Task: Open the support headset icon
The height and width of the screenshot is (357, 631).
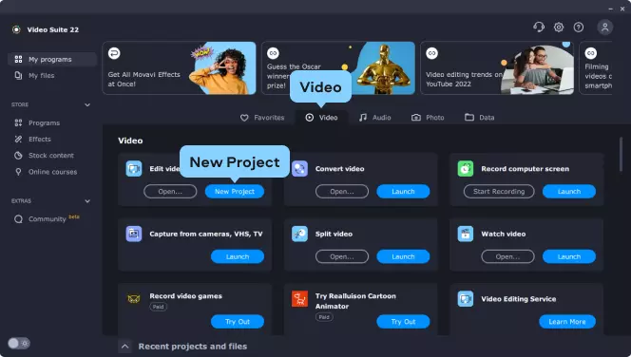Action: tap(539, 27)
